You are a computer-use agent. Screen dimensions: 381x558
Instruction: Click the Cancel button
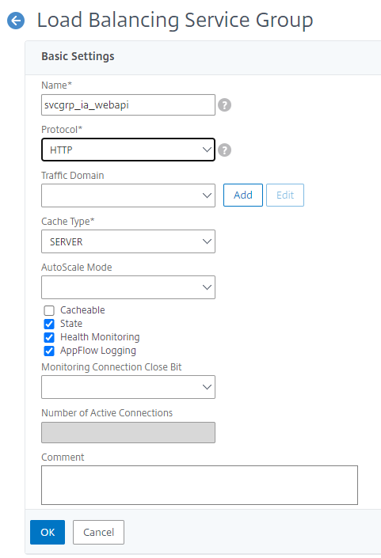coord(99,533)
